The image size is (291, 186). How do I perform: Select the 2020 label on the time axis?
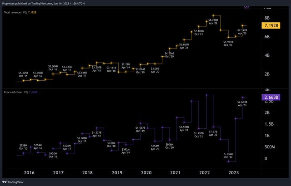coord(146,172)
